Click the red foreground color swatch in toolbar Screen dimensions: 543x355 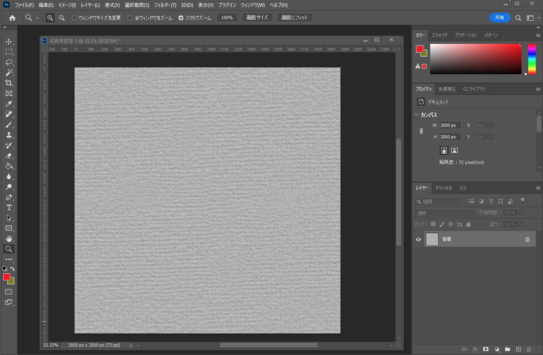tap(6, 277)
